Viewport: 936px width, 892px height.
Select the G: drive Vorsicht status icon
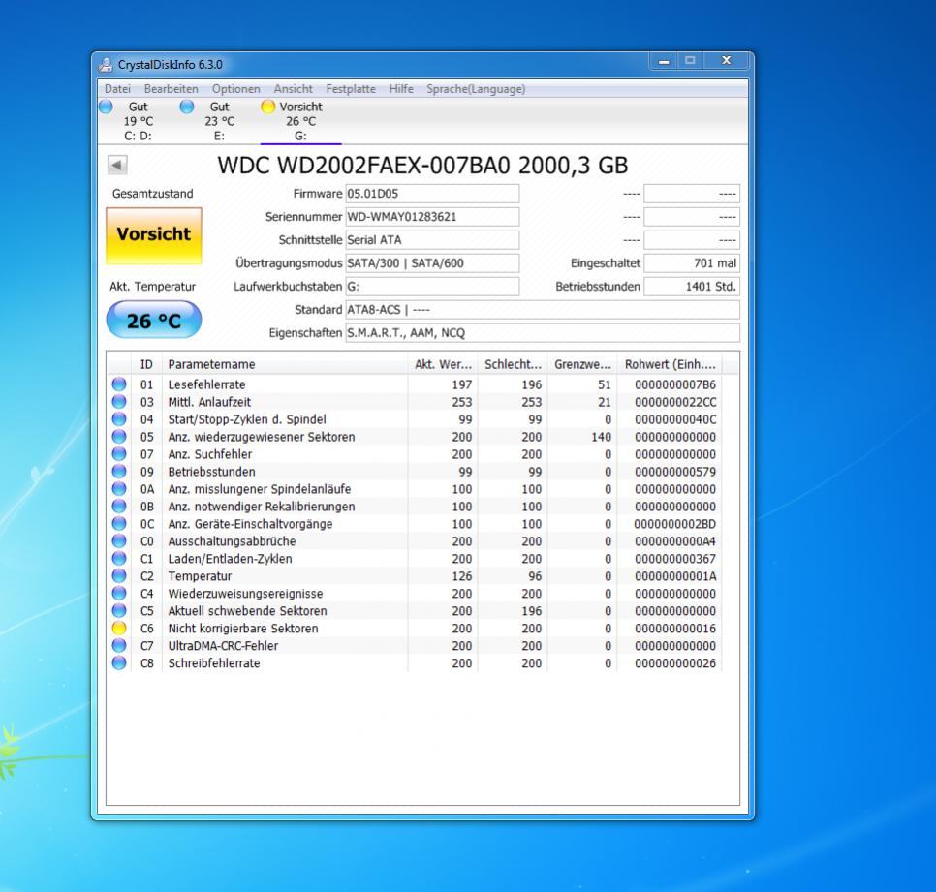click(x=268, y=107)
